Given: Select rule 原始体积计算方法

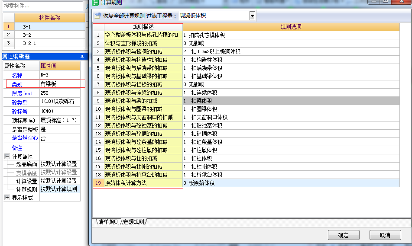Looking at the screenshot, I should pyautogui.click(x=143, y=183).
